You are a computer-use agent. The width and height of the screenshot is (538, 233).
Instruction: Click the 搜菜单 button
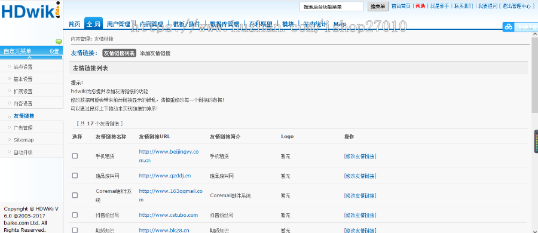(x=378, y=7)
